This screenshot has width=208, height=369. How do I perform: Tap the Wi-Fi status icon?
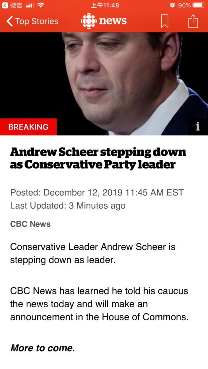point(41,5)
